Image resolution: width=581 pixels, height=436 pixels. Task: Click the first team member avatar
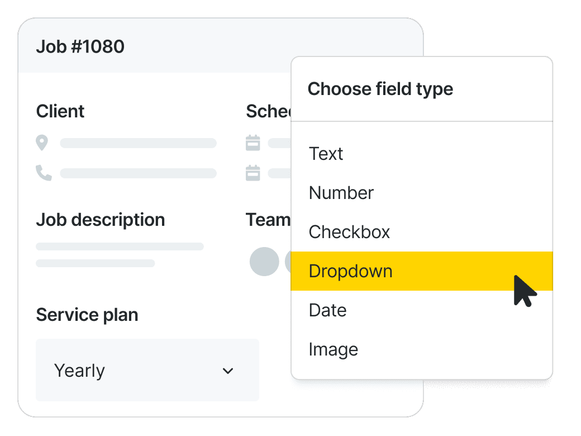[264, 262]
